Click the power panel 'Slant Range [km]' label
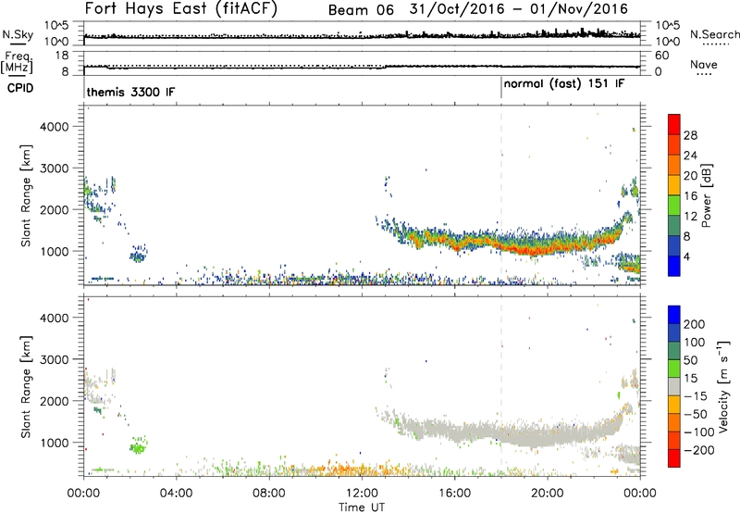This screenshot has height=513, width=740. [x=26, y=195]
